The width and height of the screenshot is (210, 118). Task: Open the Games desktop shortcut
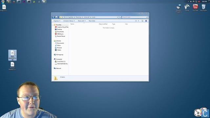pos(187,8)
